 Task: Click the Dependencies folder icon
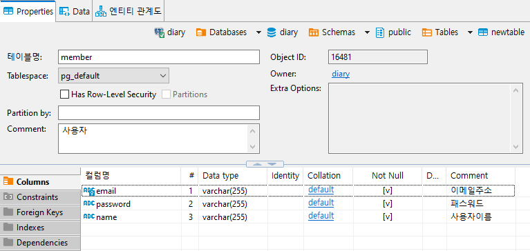click(8, 242)
